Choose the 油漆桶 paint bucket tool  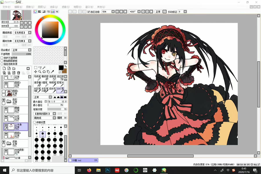[37, 84]
